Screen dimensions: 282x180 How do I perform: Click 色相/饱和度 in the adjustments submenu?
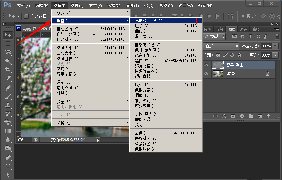[149, 50]
